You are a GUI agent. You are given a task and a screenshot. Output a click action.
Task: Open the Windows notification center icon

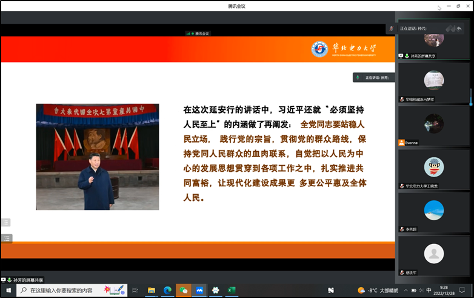coord(462,291)
